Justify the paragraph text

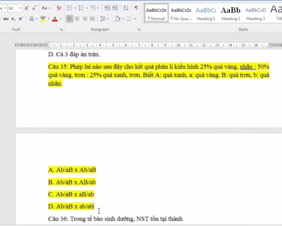pyautogui.click(x=92, y=18)
